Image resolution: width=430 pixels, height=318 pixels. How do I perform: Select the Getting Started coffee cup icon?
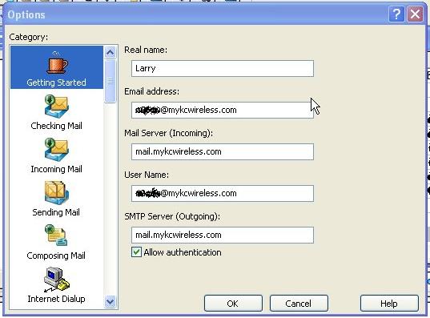(57, 62)
